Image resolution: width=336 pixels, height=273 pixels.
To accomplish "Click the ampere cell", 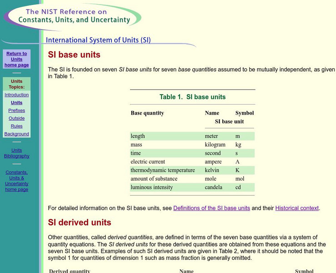I will (x=213, y=162).
